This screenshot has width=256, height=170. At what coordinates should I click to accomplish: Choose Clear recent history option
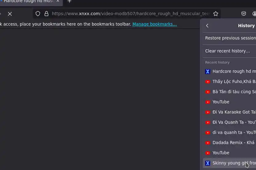pos(229,51)
